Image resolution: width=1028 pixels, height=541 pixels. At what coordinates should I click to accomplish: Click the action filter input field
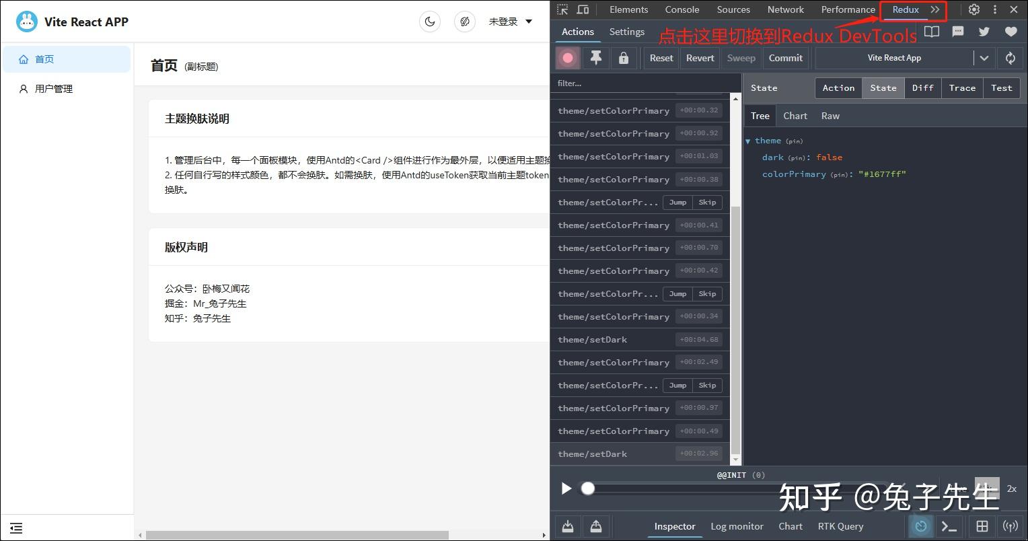(x=639, y=83)
